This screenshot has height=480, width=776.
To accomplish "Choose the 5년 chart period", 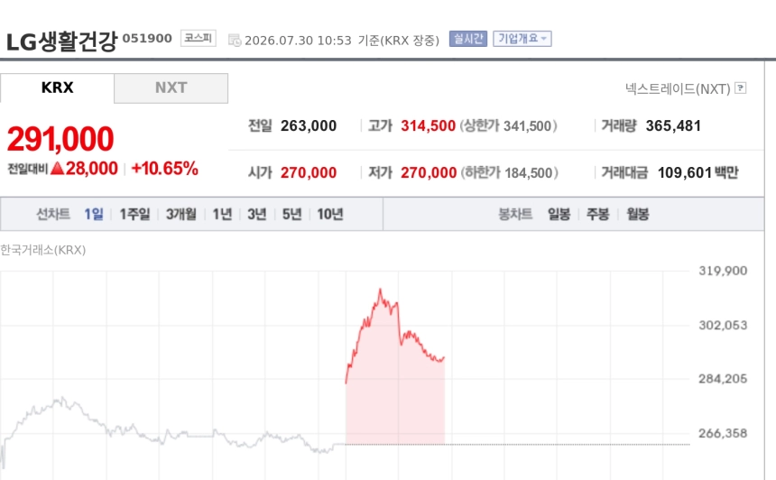I will [292, 214].
